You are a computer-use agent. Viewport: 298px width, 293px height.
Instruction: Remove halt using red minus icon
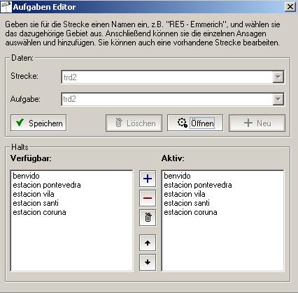click(x=148, y=198)
